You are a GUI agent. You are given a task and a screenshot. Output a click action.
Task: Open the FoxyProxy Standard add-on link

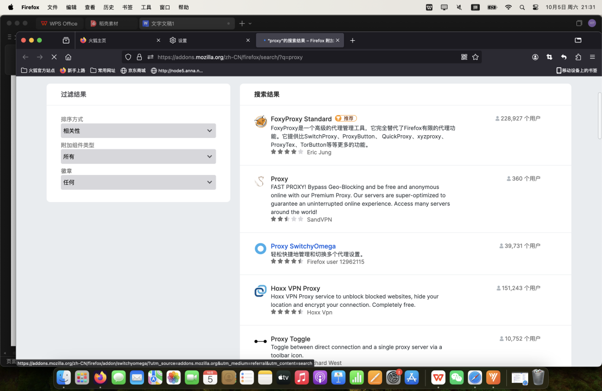(x=301, y=119)
